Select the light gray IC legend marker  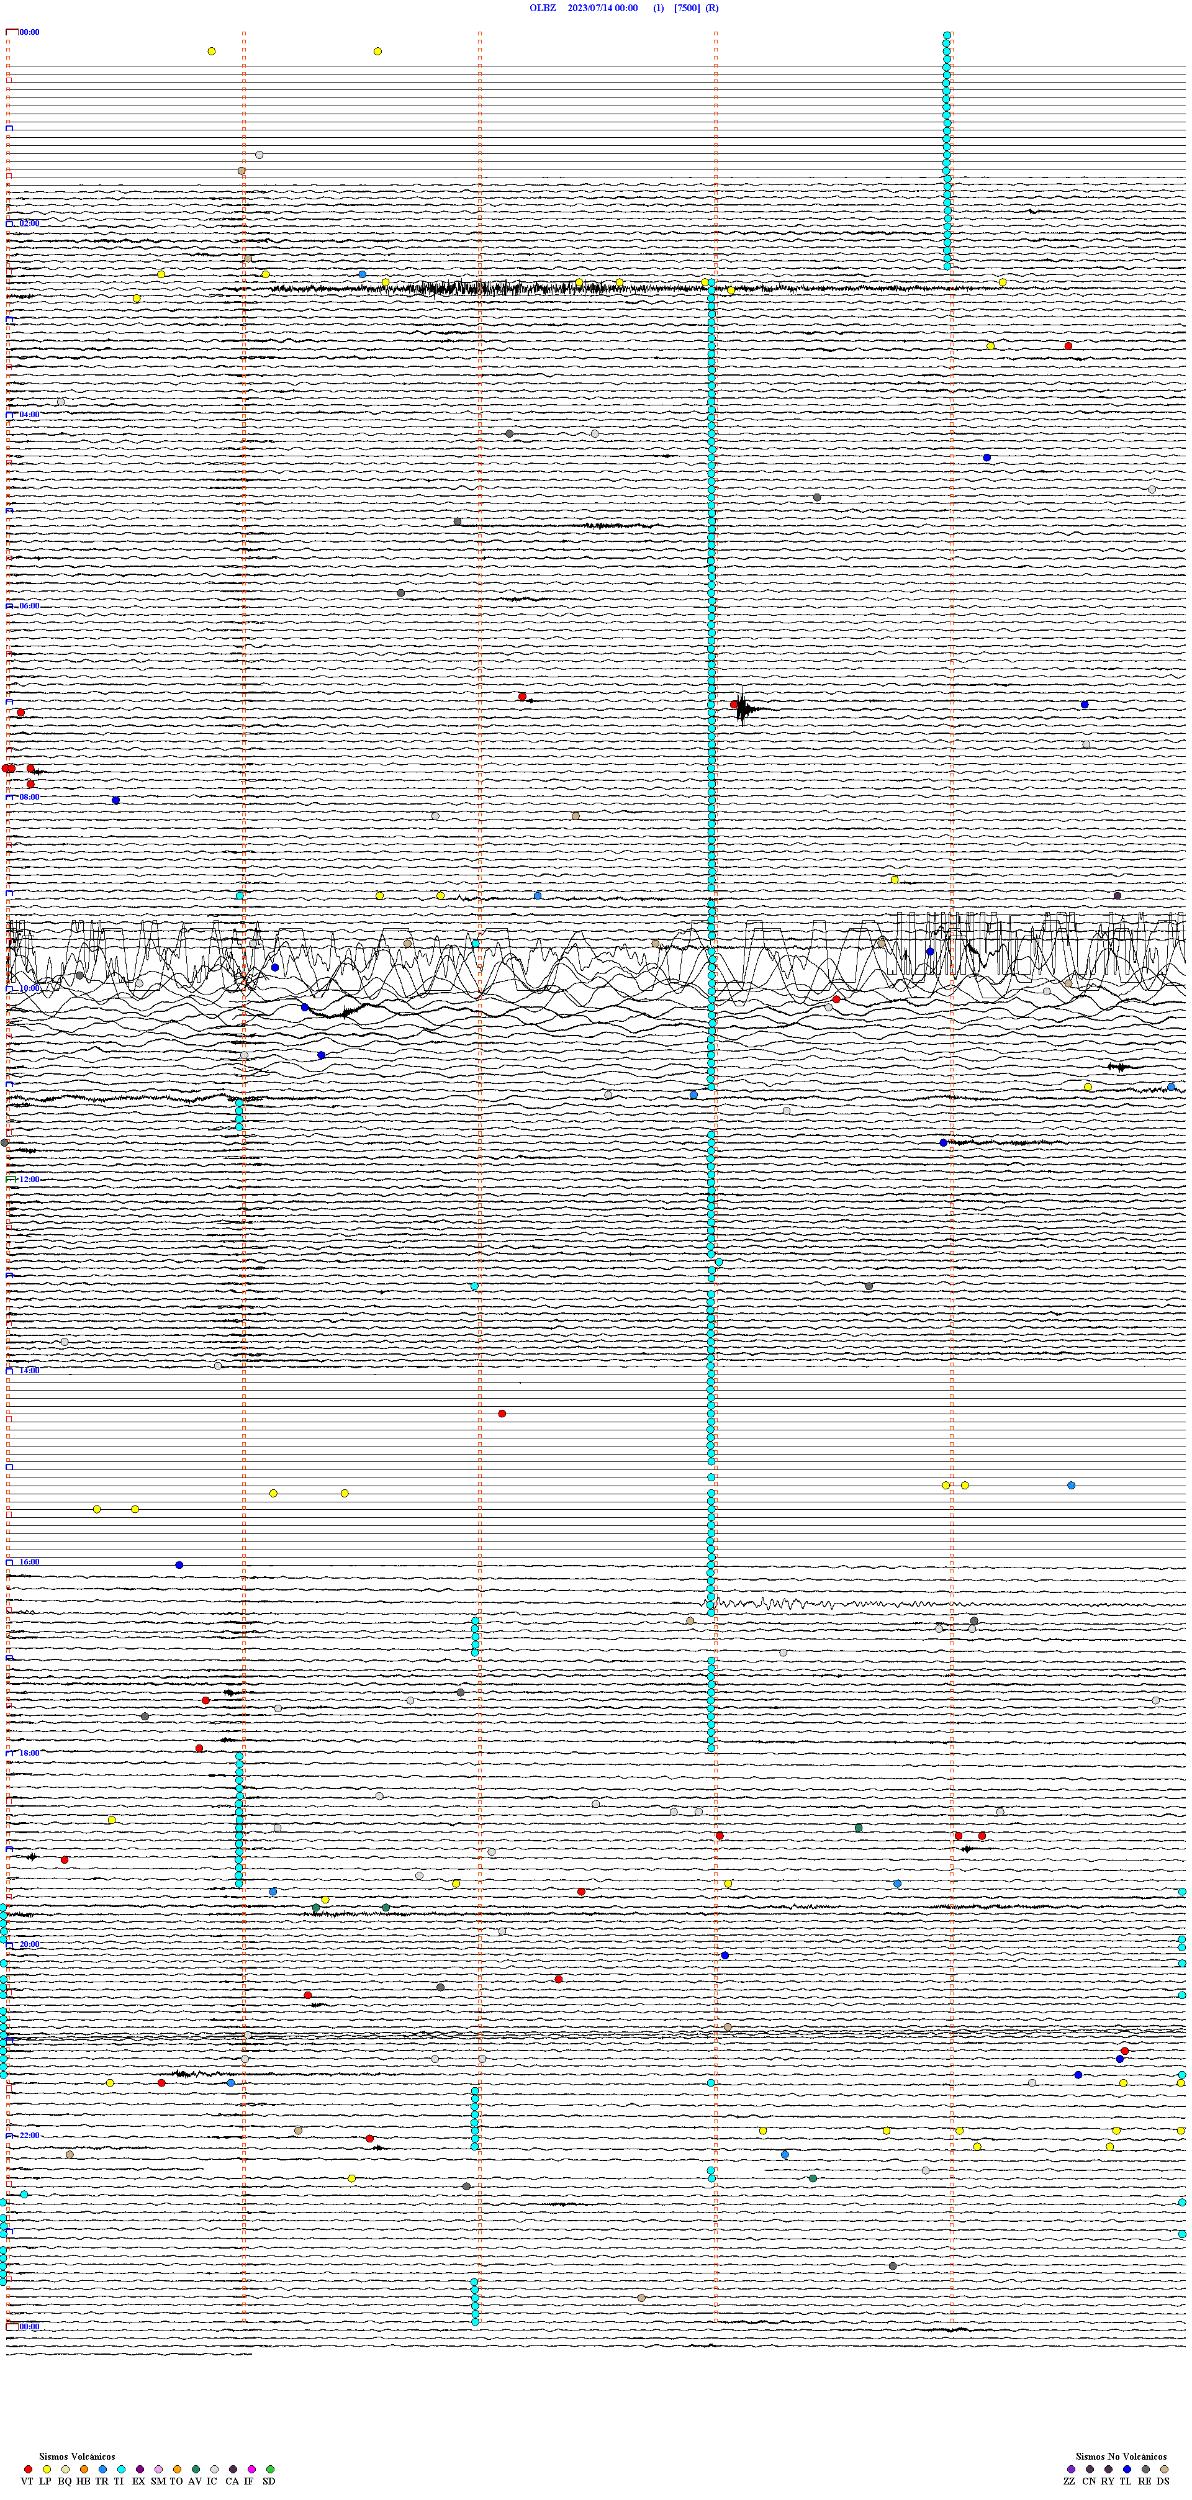(214, 2468)
